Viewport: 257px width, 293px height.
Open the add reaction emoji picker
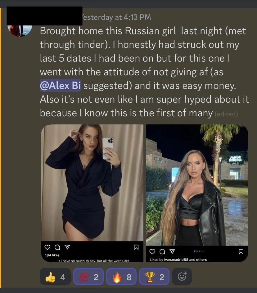(182, 277)
